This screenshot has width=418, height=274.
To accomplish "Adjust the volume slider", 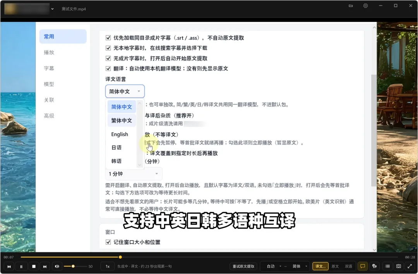I will 75,266.
